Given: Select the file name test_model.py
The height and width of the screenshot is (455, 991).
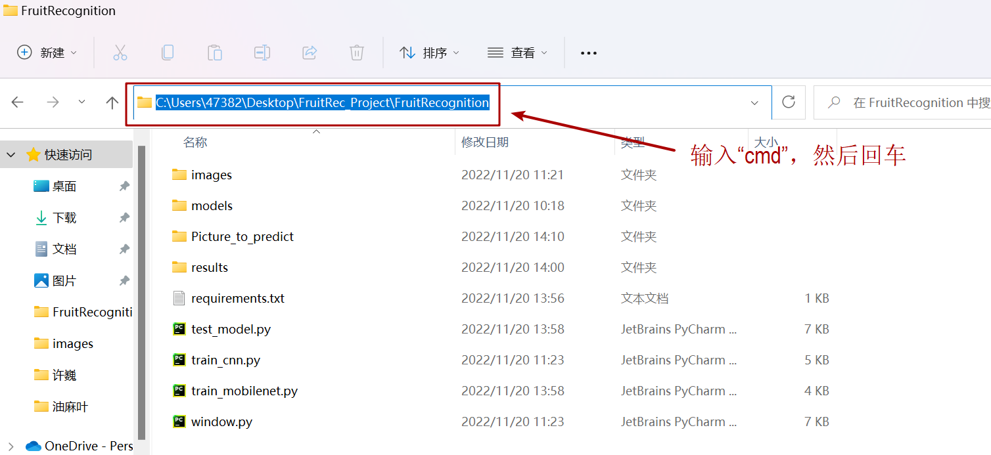Looking at the screenshot, I should (x=231, y=329).
